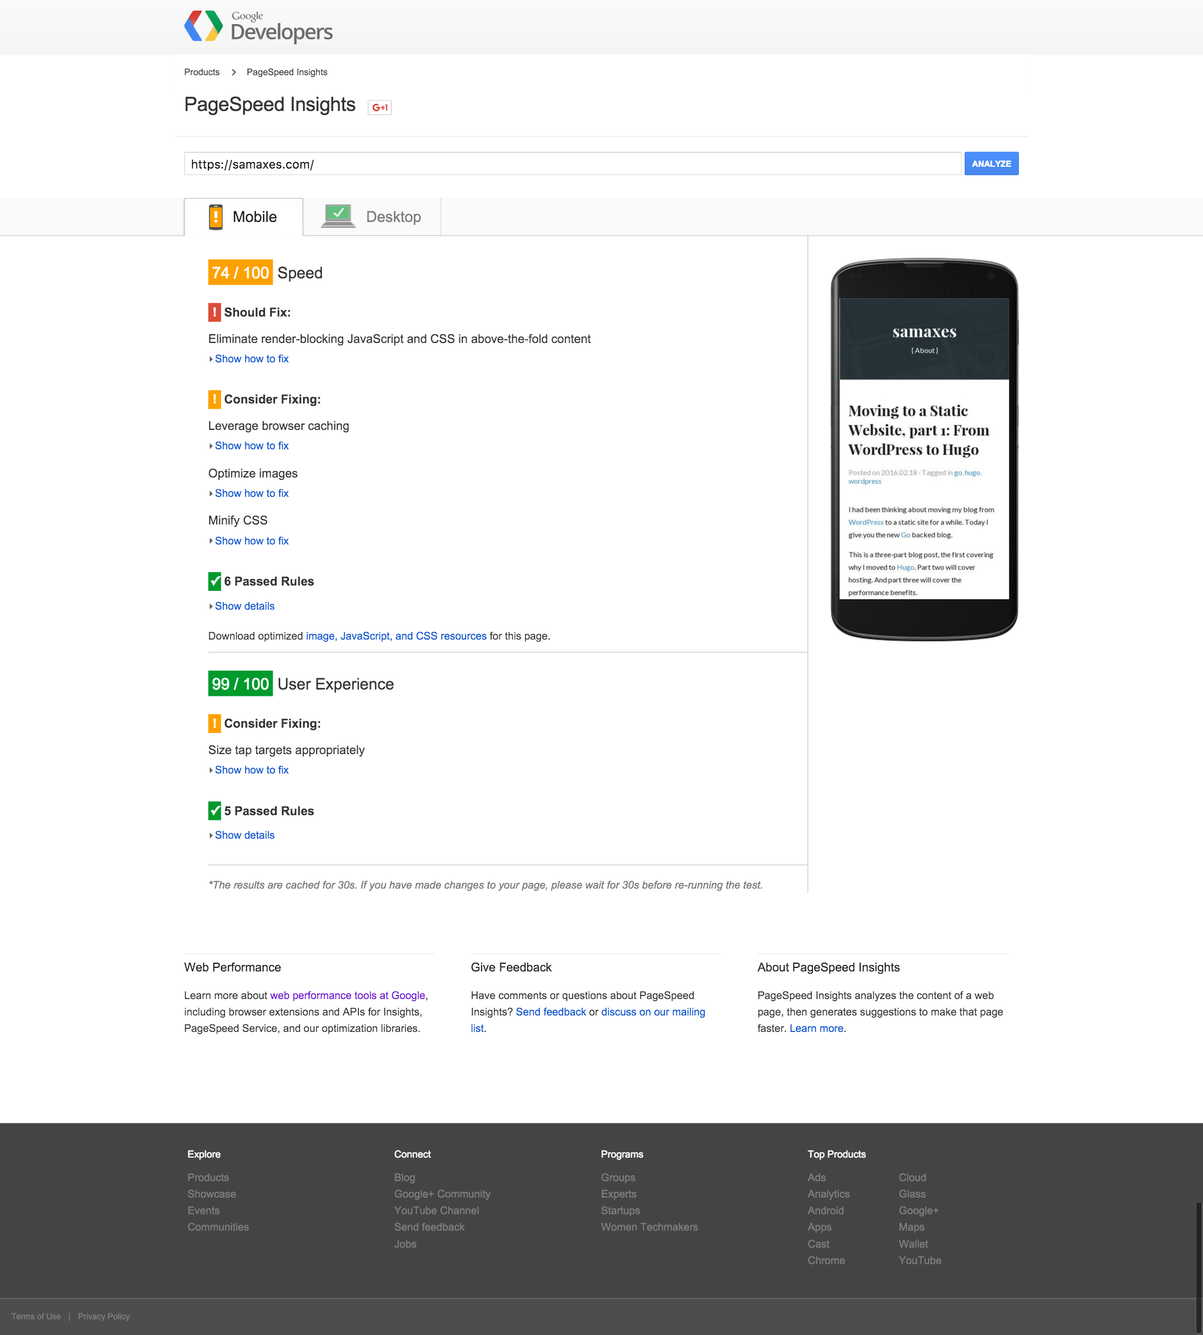Click the URL input field containing samaxes.com

pos(572,164)
